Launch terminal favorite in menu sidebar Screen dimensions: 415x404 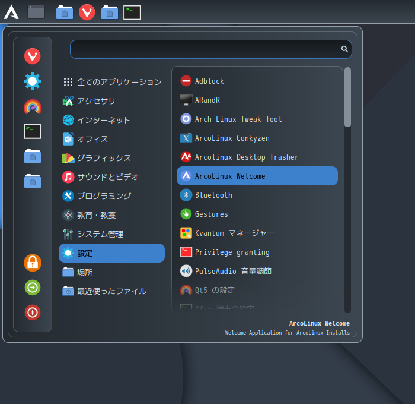coord(33,131)
